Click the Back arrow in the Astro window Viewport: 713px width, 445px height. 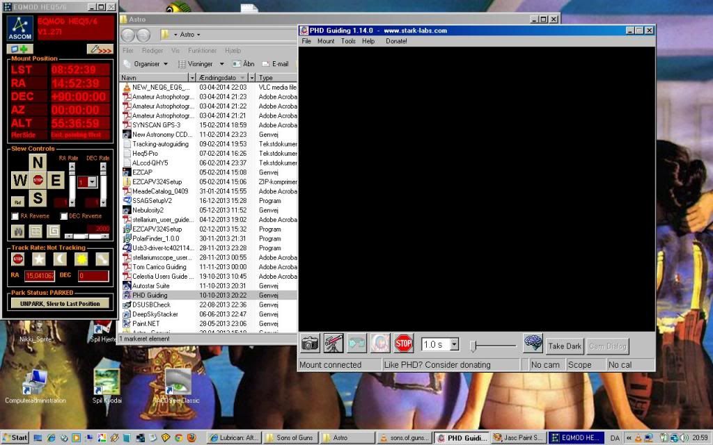(128, 35)
